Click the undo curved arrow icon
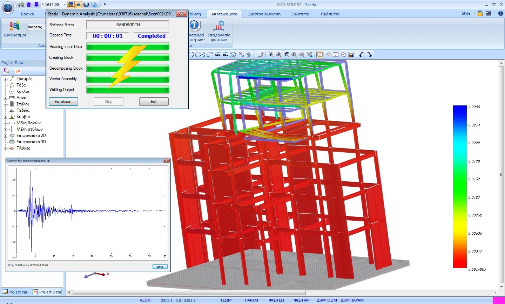 362,55
